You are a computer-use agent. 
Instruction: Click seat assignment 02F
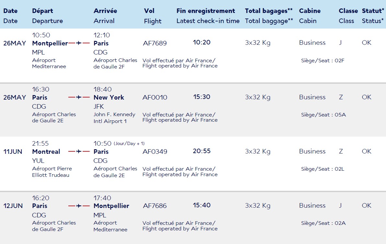coord(323,60)
